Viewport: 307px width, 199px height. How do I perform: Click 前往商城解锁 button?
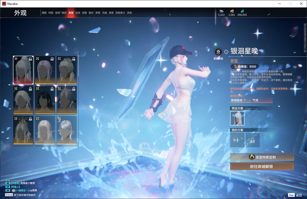click(x=262, y=167)
